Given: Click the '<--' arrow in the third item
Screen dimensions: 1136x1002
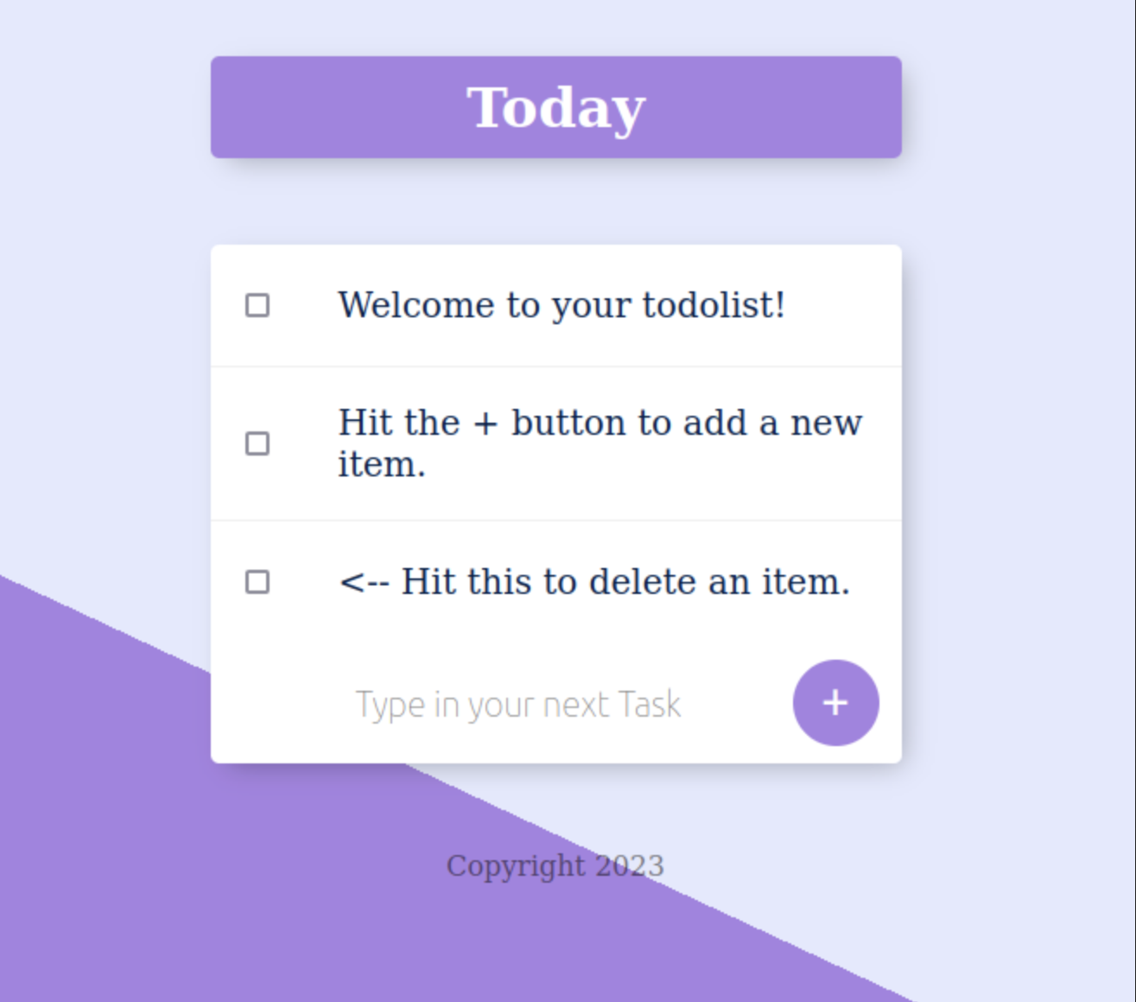Looking at the screenshot, I should pos(364,582).
